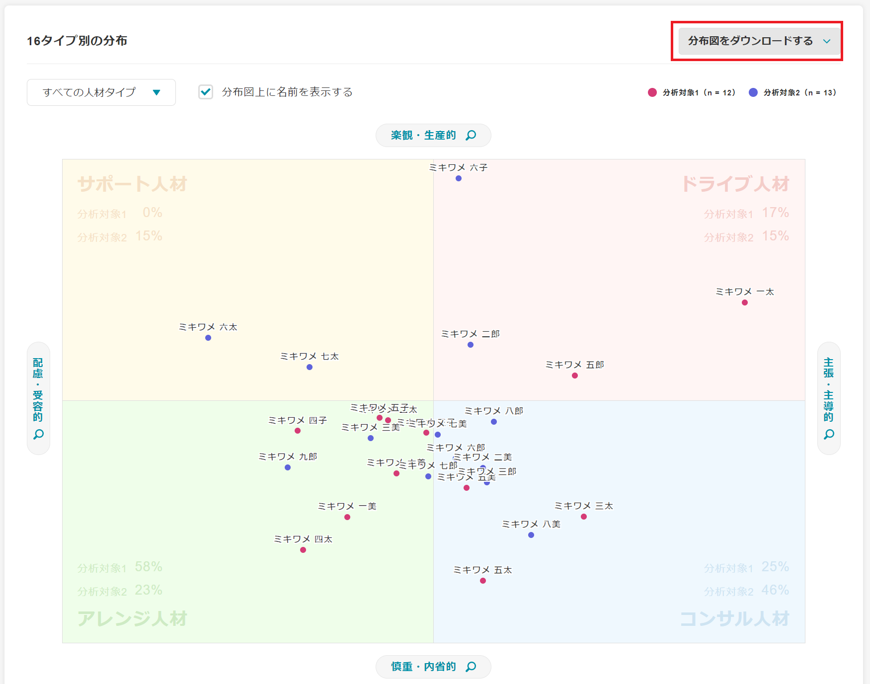The image size is (870, 684).
Task: Click the magnifier under 配慮・受容的 label
Action: point(38,435)
